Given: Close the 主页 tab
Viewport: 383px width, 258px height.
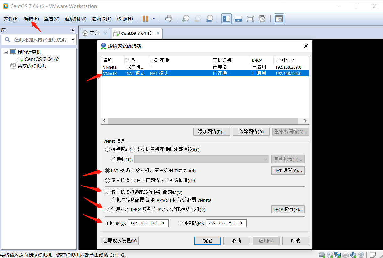Looking at the screenshot, I should (x=105, y=33).
